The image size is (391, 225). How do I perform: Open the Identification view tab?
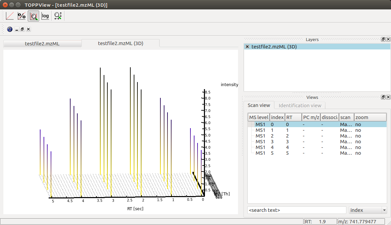(300, 106)
